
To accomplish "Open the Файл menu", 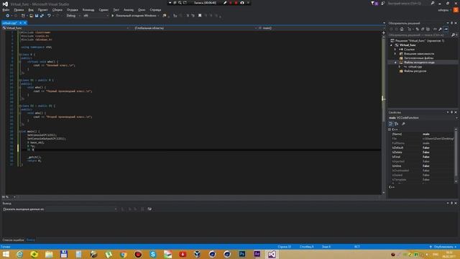I will click(6, 9).
